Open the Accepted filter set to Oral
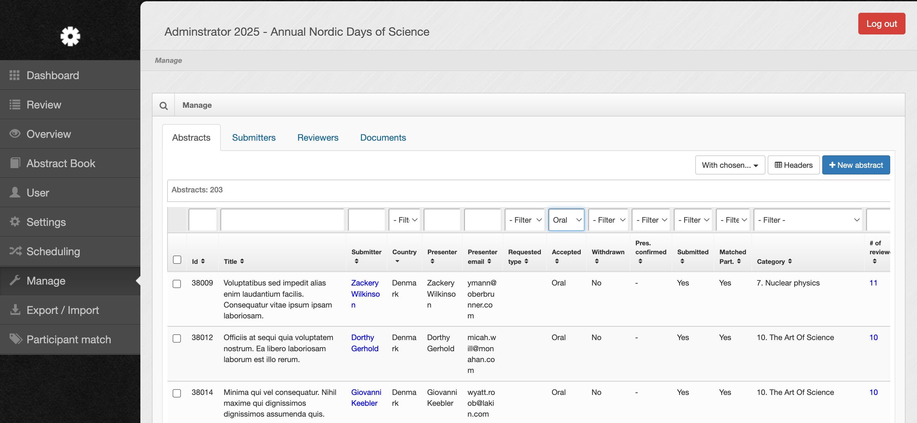This screenshot has width=917, height=423. 566,220
